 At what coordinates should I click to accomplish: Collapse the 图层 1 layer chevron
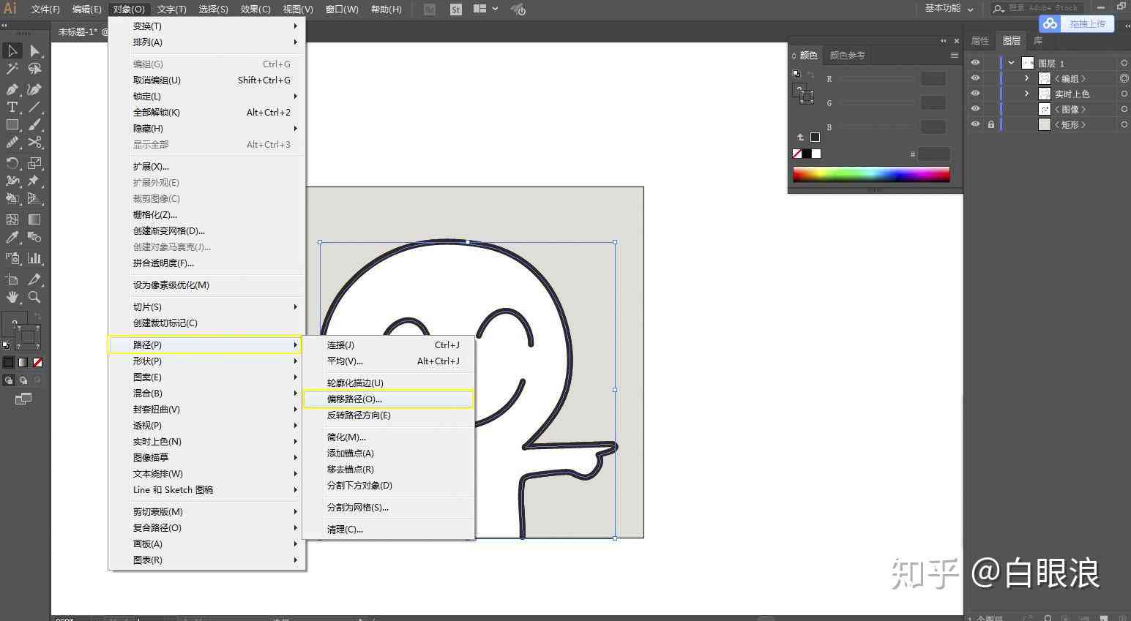click(1012, 63)
